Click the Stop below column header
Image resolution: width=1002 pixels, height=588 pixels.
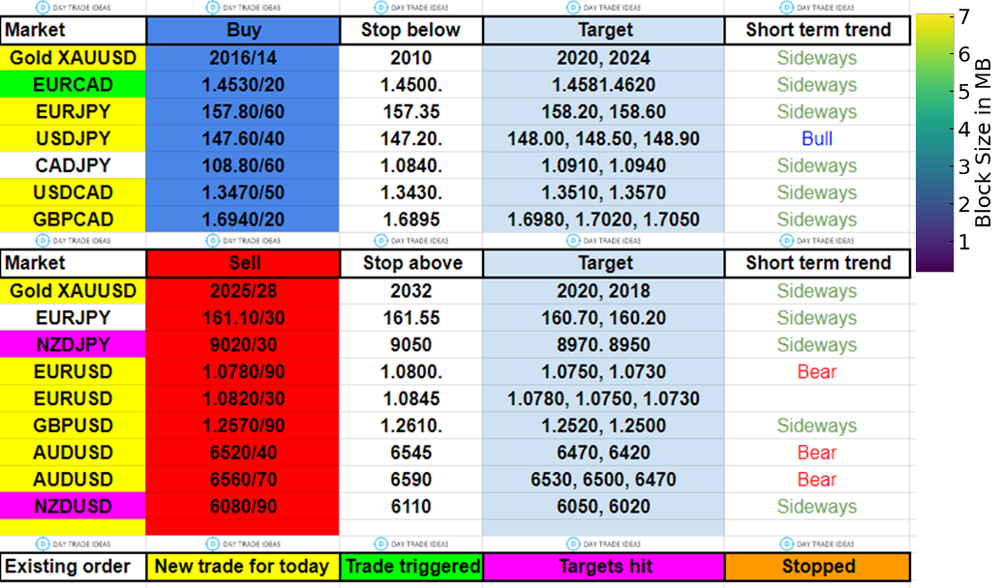click(x=410, y=30)
